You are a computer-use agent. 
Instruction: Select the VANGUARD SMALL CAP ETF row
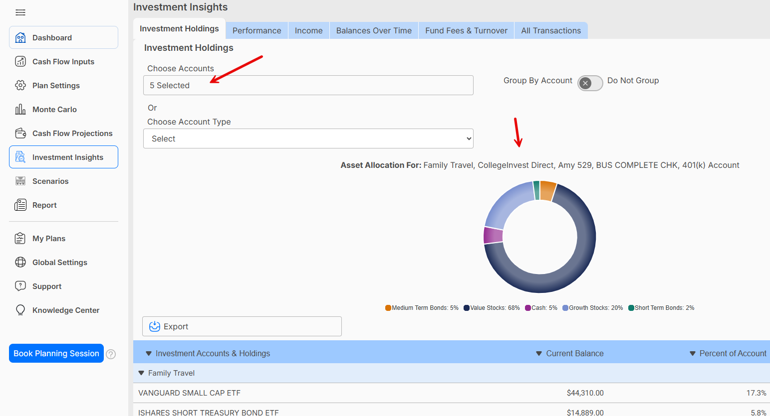452,393
